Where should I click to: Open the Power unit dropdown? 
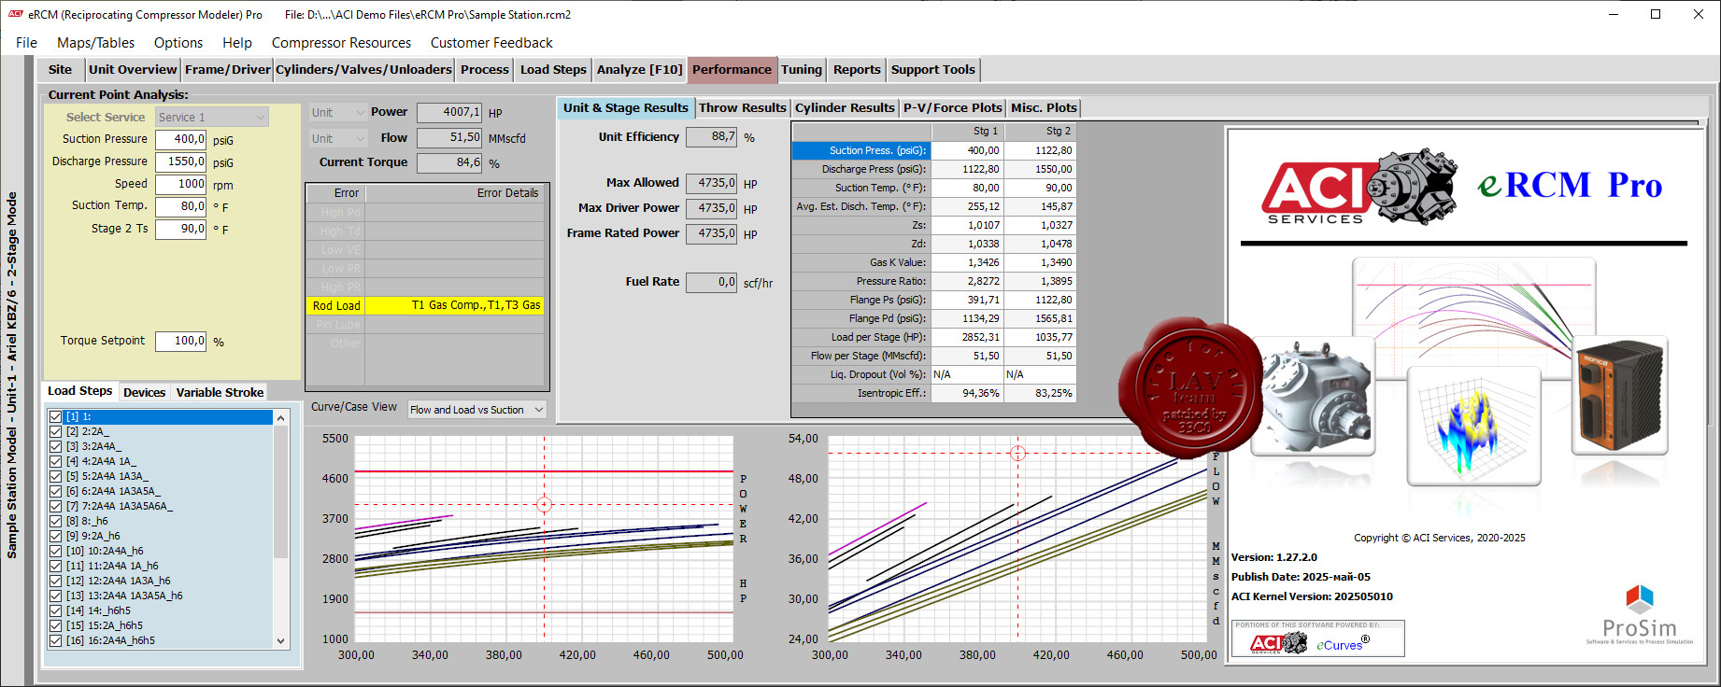(337, 113)
